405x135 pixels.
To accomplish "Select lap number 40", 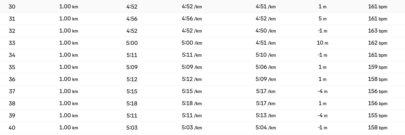I will [12, 128].
